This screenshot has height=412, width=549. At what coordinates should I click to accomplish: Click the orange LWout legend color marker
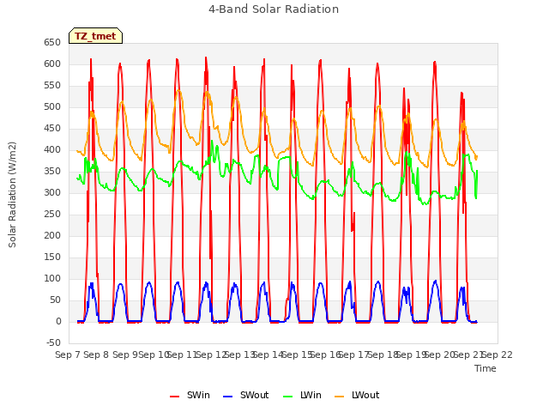pyautogui.click(x=340, y=397)
